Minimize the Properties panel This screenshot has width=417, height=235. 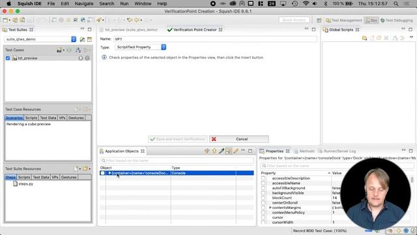pos(403,151)
